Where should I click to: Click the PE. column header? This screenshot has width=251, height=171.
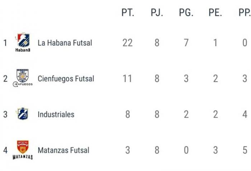pyautogui.click(x=215, y=13)
